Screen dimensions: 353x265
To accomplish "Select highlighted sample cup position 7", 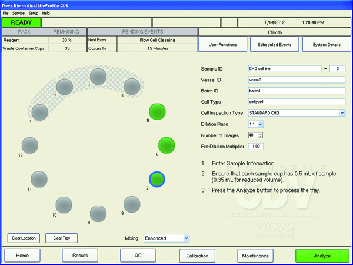I will click(157, 180).
